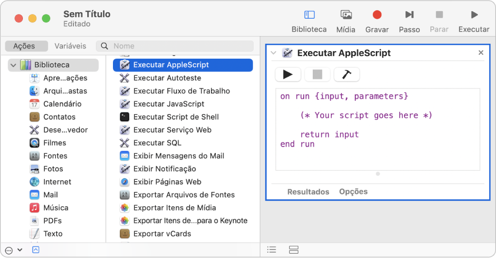Click the Parar stop toolbar icon
496x258 pixels.
439,15
